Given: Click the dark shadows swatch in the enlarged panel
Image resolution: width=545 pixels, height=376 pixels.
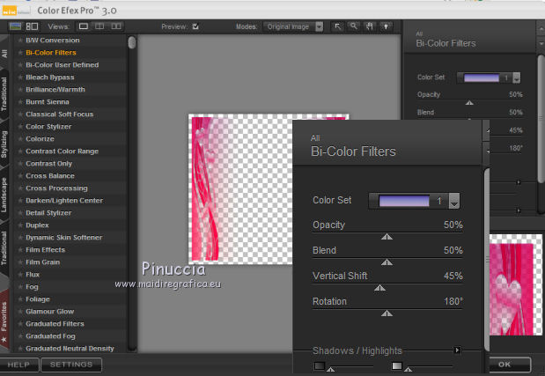Looking at the screenshot, I should [x=319, y=365].
